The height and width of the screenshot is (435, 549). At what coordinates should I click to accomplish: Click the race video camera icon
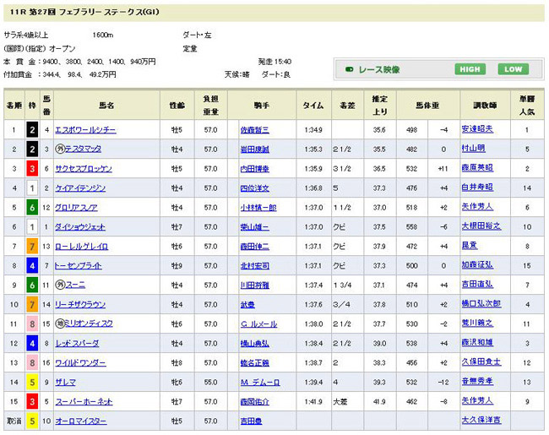pyautogui.click(x=347, y=69)
